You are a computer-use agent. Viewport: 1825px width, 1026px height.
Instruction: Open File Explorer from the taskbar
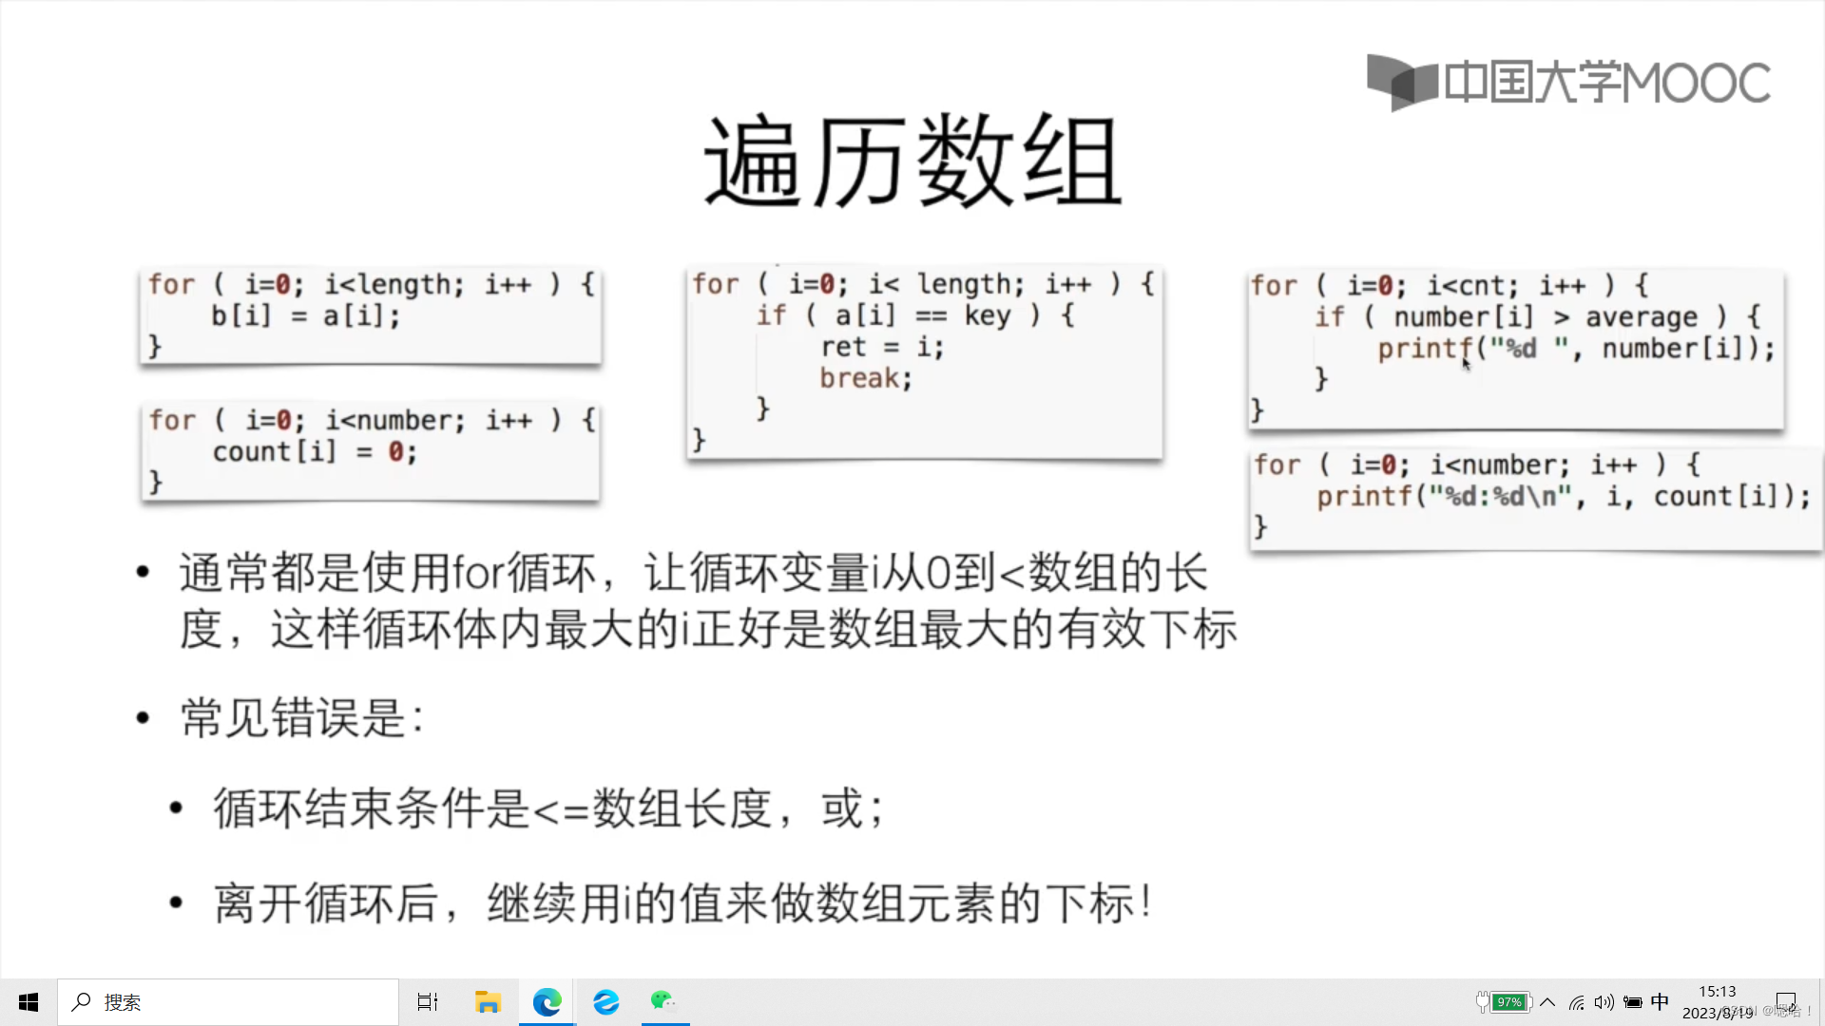(x=488, y=1002)
